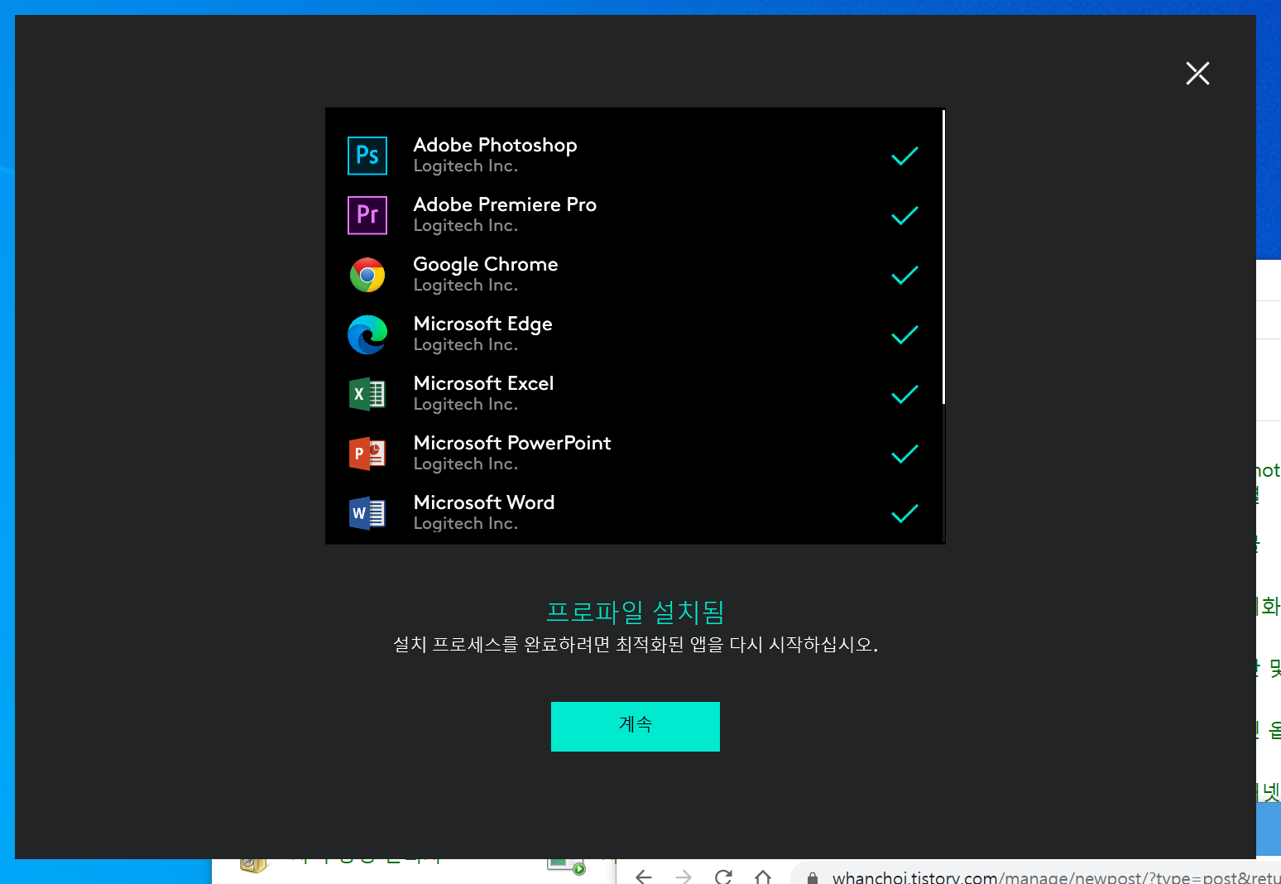
Task: Click the Microsoft Word icon
Action: [367, 513]
